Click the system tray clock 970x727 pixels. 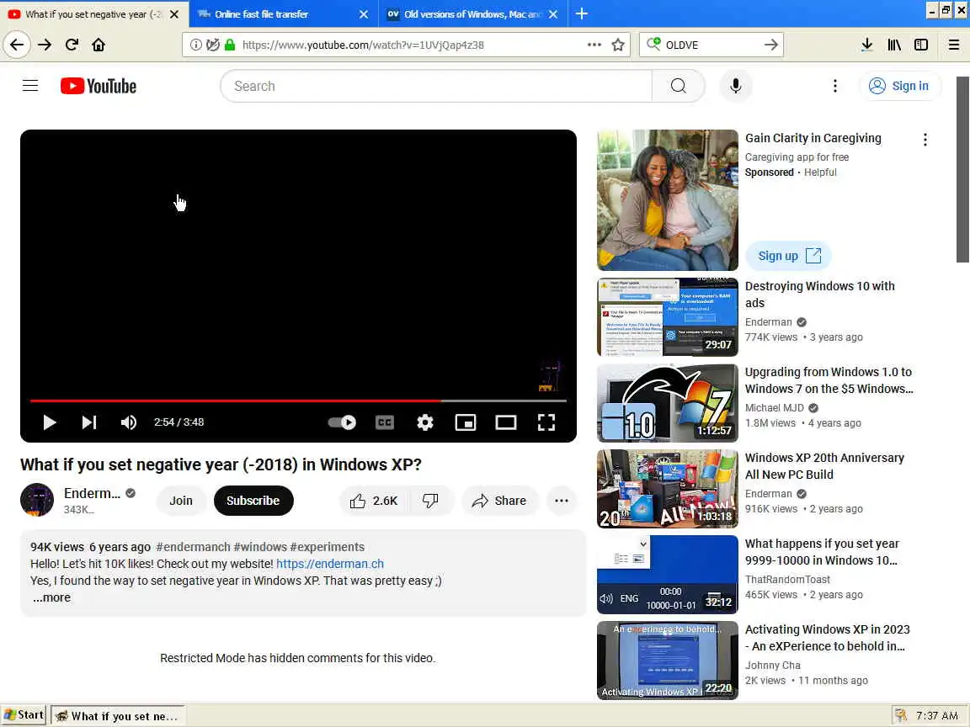pyautogui.click(x=936, y=716)
